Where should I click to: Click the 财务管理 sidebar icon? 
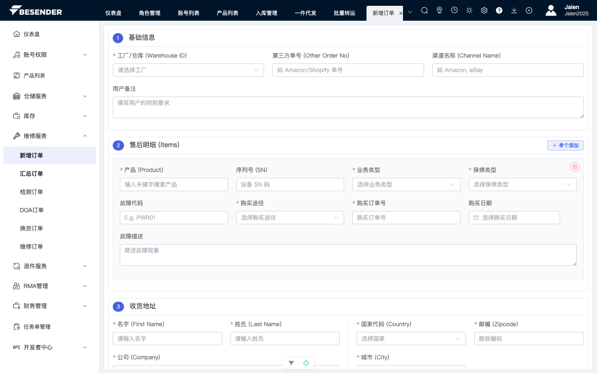pos(17,306)
